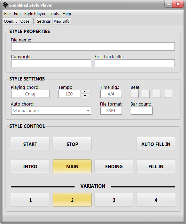Click the Time sig. field showing 4/4
This screenshot has height=224, width=186.
click(111, 94)
